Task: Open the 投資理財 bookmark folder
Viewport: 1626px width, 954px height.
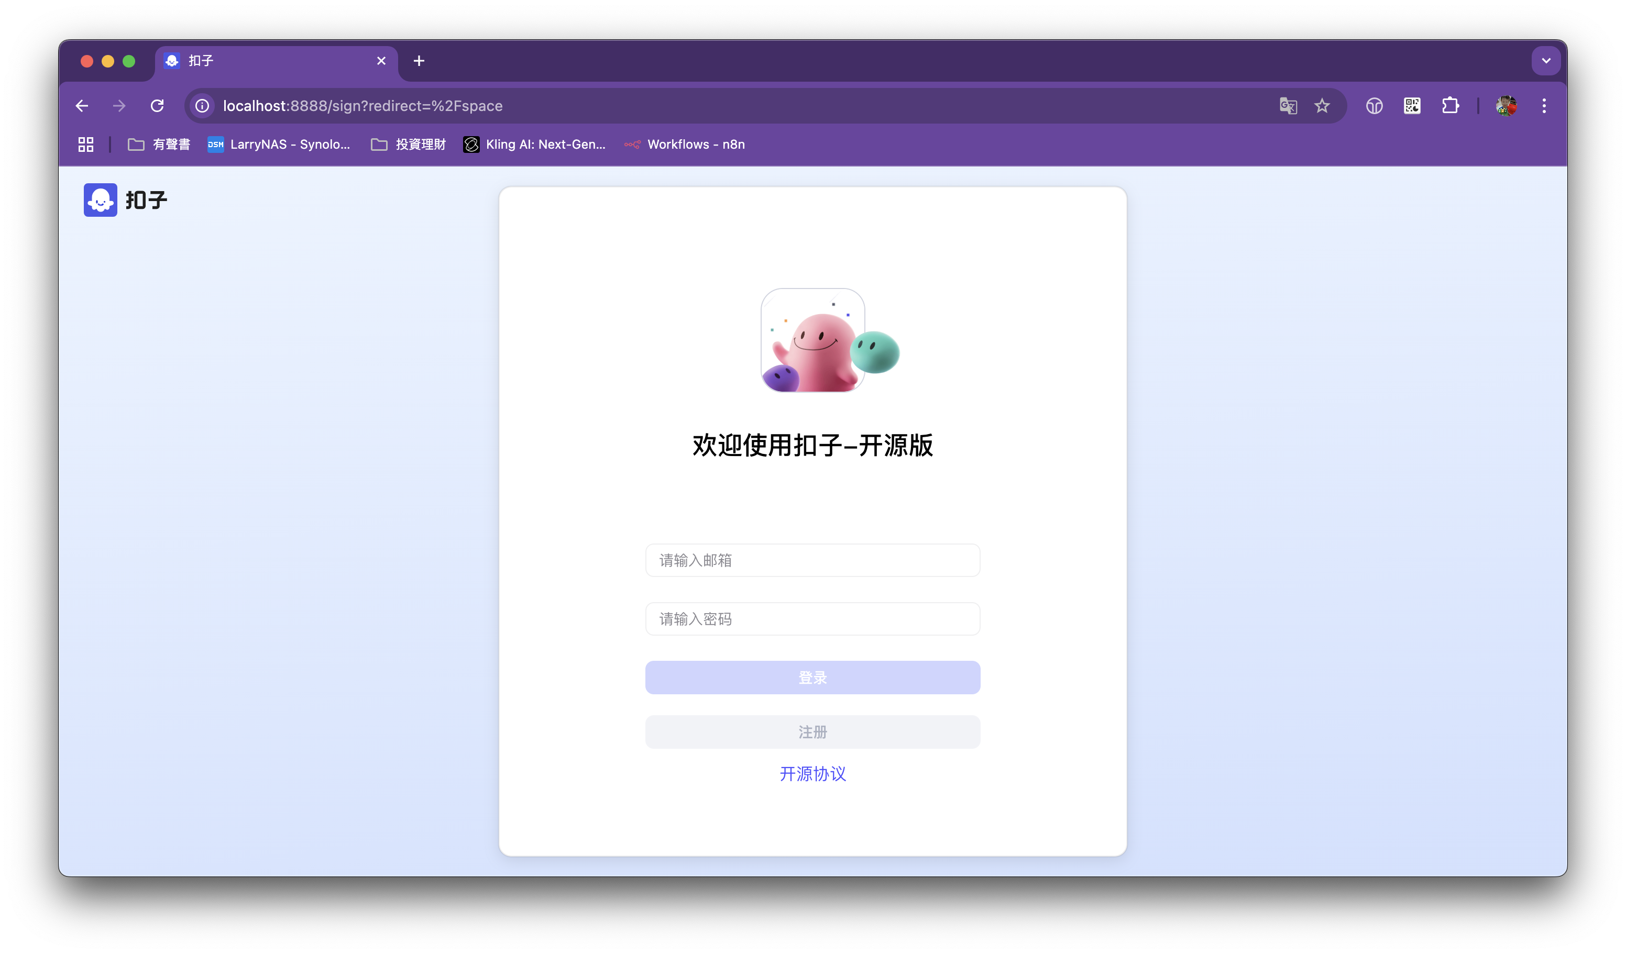Action: click(x=409, y=145)
